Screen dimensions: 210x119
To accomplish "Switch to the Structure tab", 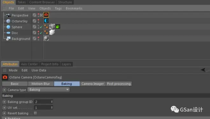I will tap(65, 2).
